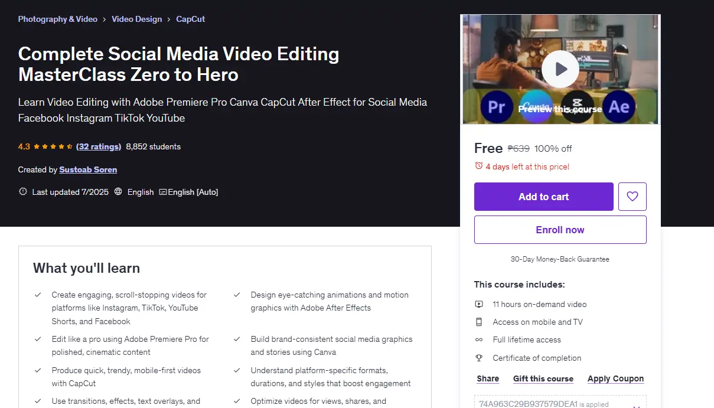Click checkmark beside 'Optimize videos for views'
The image size is (714, 408).
point(237,401)
